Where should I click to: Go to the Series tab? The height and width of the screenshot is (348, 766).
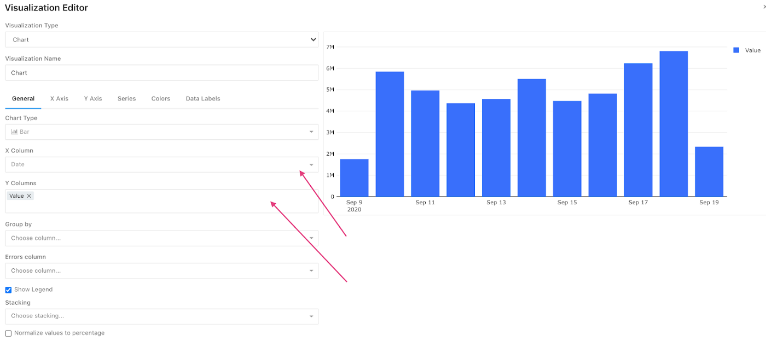click(x=126, y=98)
